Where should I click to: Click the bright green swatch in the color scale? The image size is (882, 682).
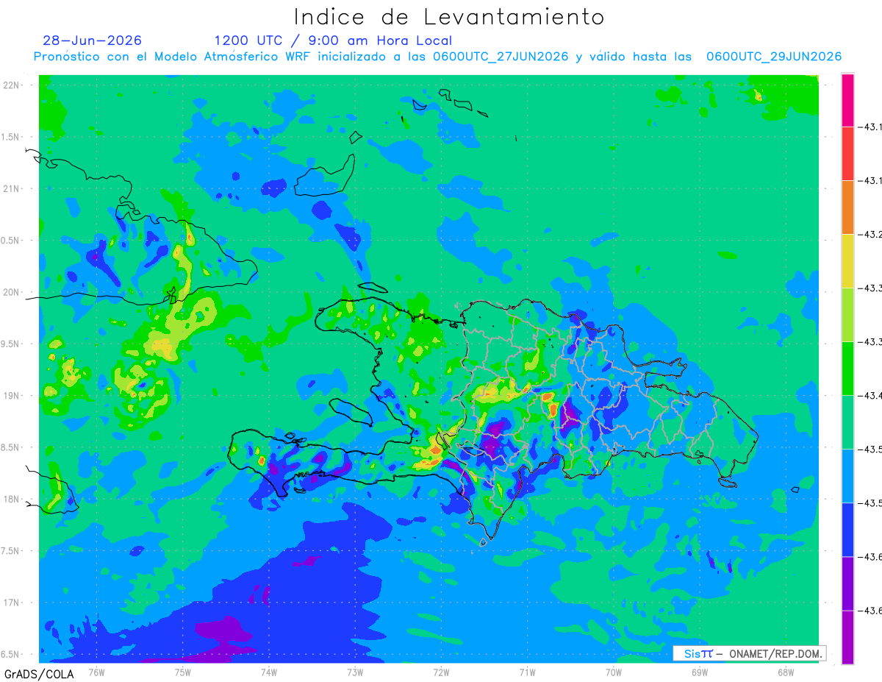(847, 369)
